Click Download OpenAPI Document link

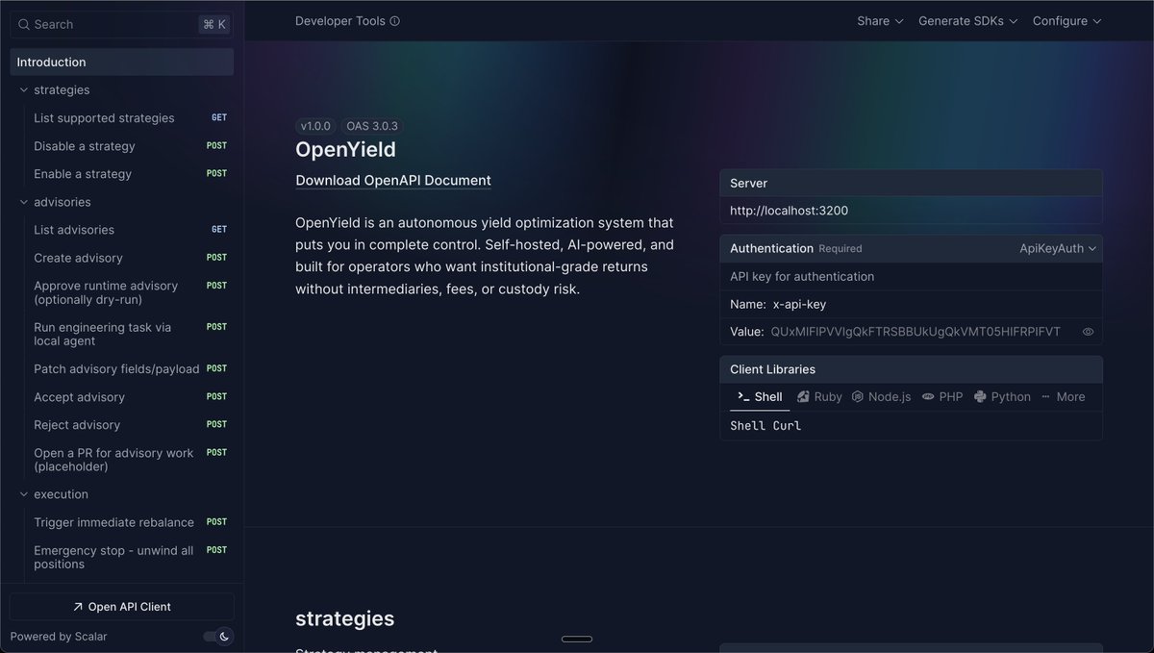tap(393, 181)
